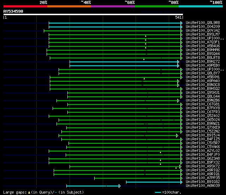
Task: Select the UniRef100_C5X5R7 label
Action: click(203, 143)
